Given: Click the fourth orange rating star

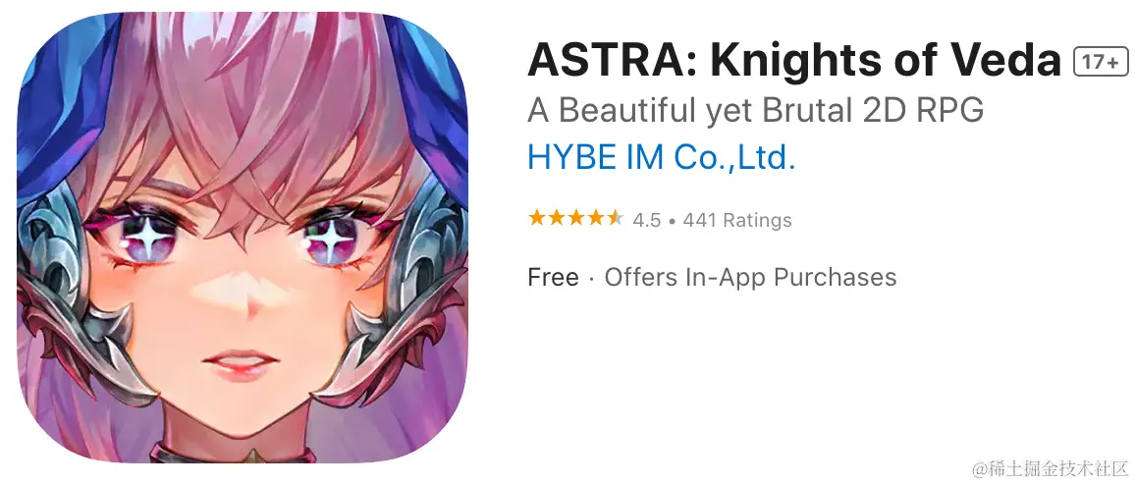Looking at the screenshot, I should pyautogui.click(x=596, y=218).
